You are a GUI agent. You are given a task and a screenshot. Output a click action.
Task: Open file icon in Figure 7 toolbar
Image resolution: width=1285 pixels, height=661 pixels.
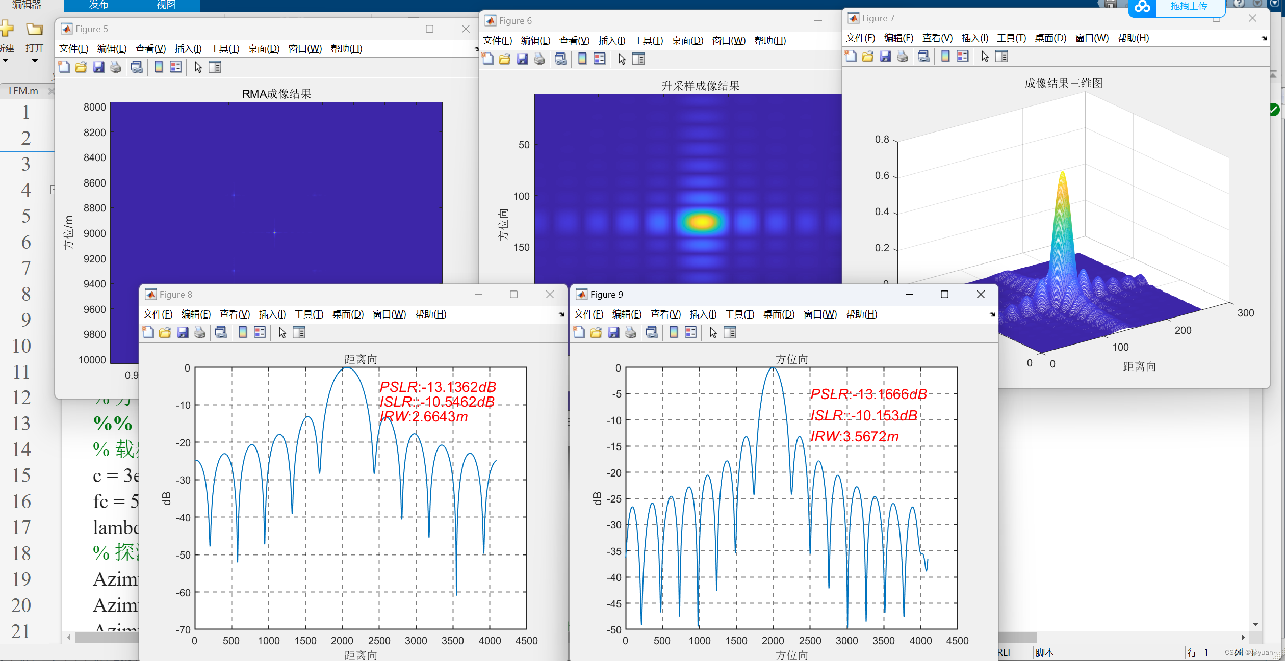tap(868, 56)
